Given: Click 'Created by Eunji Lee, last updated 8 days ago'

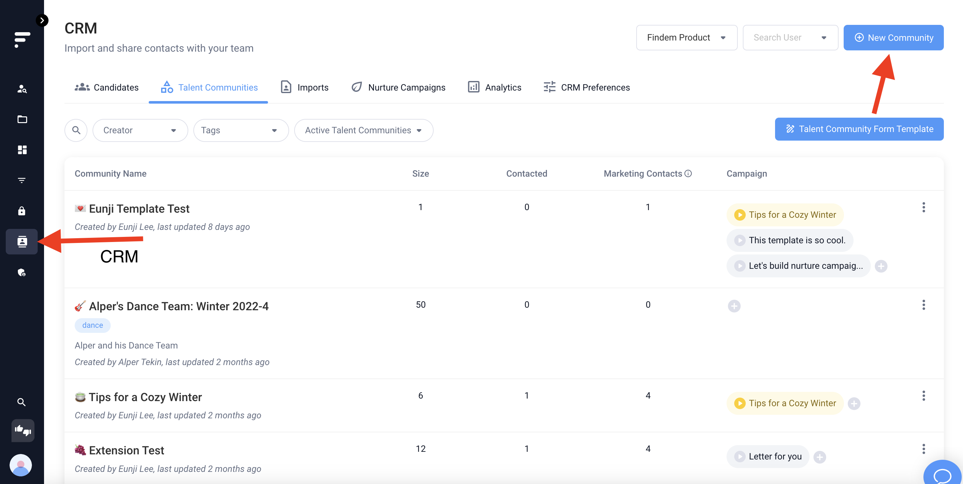Looking at the screenshot, I should click(162, 227).
